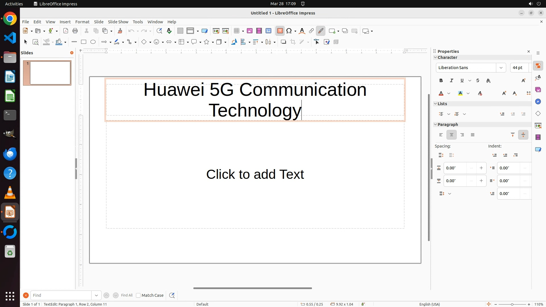Click the Insert Text Box icon
The height and width of the screenshot is (307, 546).
tap(280, 31)
